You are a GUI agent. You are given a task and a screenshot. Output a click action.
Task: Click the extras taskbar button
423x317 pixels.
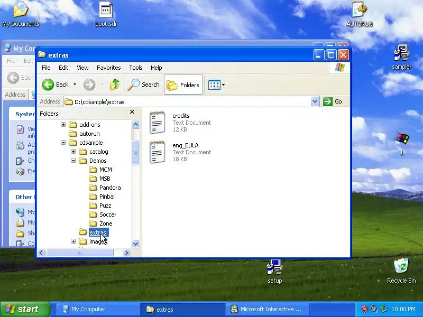pyautogui.click(x=182, y=309)
